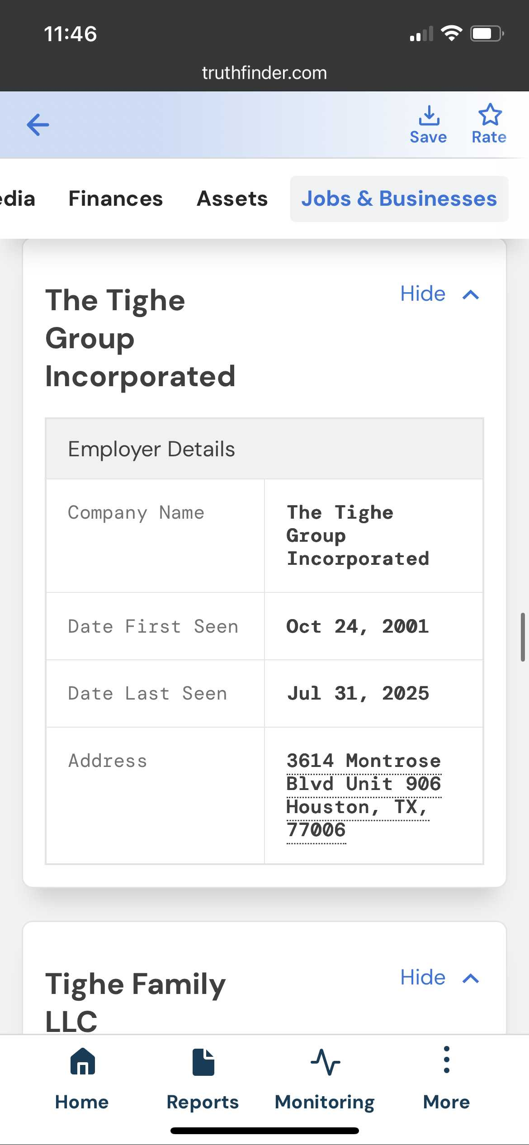Image resolution: width=529 pixels, height=1145 pixels.
Task: Select the Jobs & Businesses tab
Action: [x=399, y=199]
